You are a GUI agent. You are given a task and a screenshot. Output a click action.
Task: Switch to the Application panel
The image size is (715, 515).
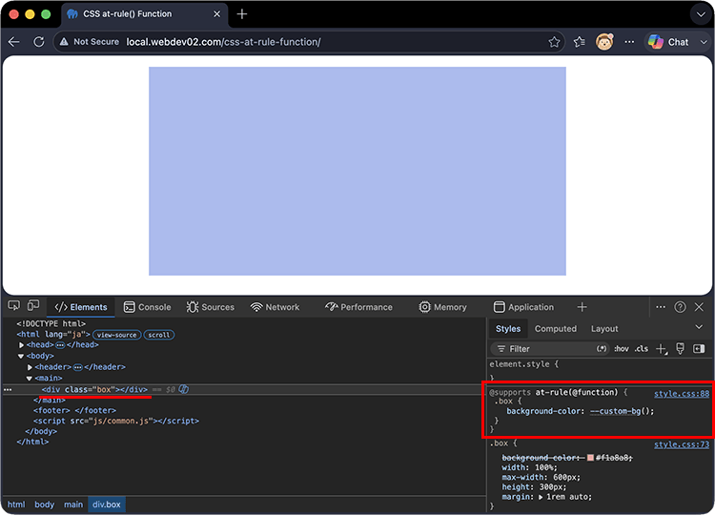click(x=524, y=307)
